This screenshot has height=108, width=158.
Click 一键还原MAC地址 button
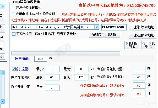click(x=142, y=35)
